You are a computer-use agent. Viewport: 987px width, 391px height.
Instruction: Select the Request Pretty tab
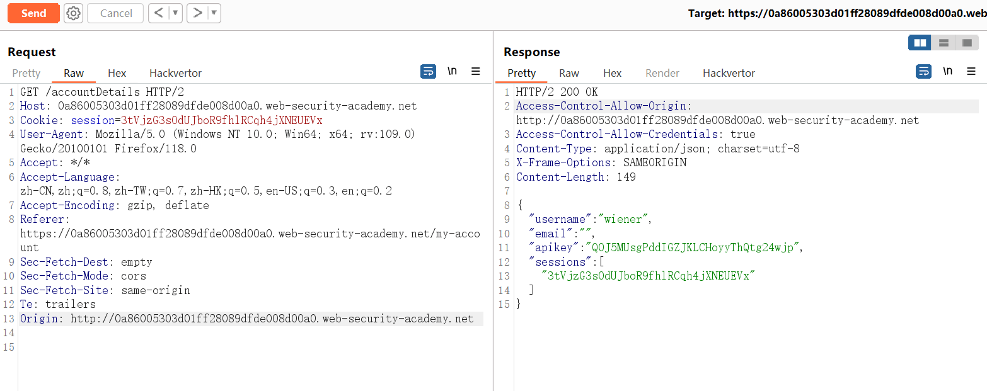pos(26,73)
